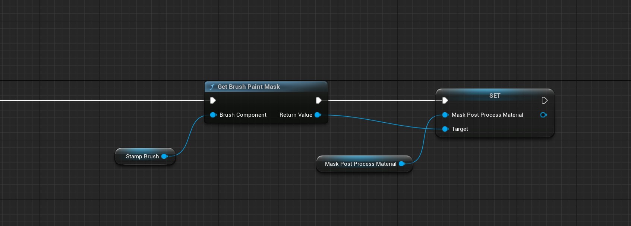The image size is (631, 226).
Task: Click the Return Value pin label
Action: pos(296,115)
